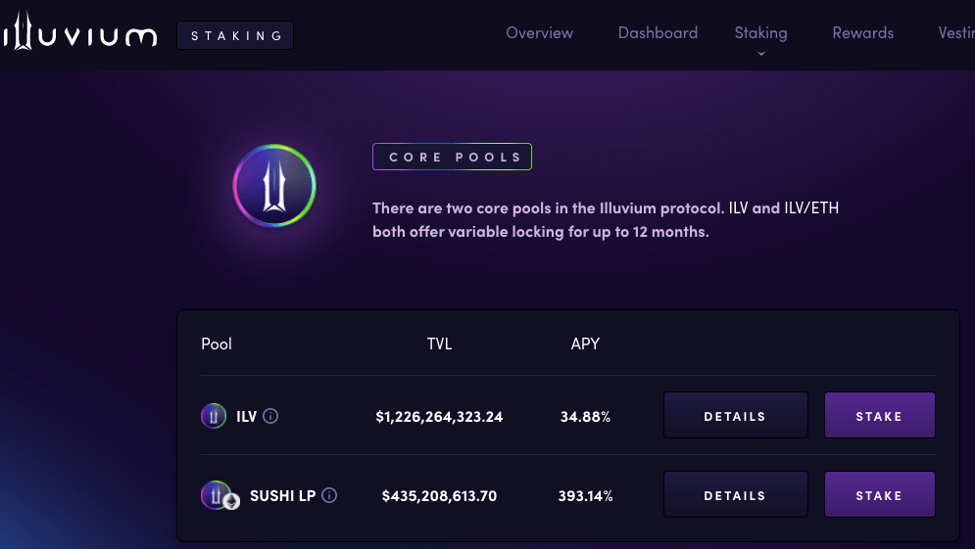Viewport: 975px width, 549px height.
Task: Open the Overview page
Action: [539, 33]
